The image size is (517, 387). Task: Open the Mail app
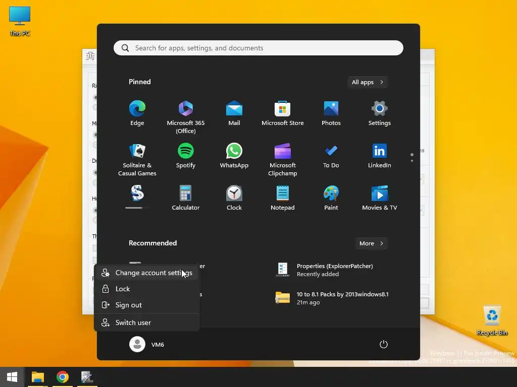tap(234, 113)
